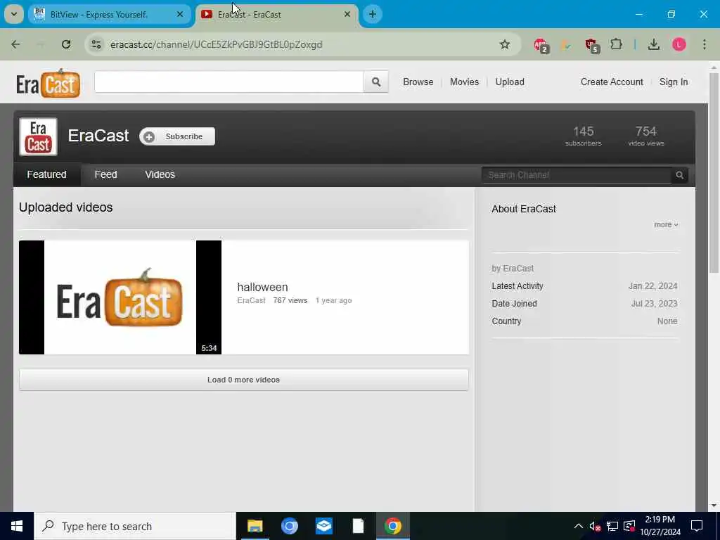Expand About EraCast with more link

tap(666, 224)
